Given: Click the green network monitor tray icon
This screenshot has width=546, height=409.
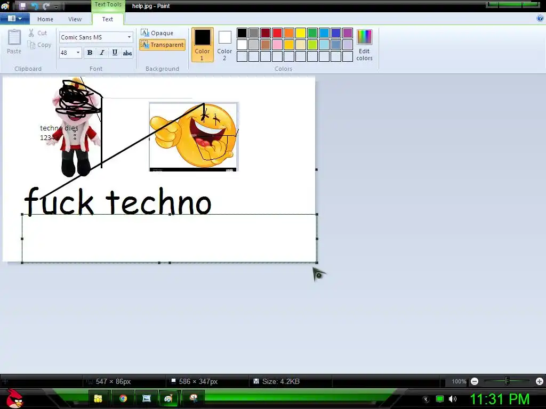Looking at the screenshot, I should coord(440,399).
